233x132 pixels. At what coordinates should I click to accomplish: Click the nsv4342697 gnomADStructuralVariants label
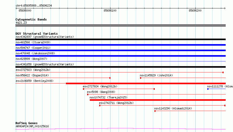45,37
